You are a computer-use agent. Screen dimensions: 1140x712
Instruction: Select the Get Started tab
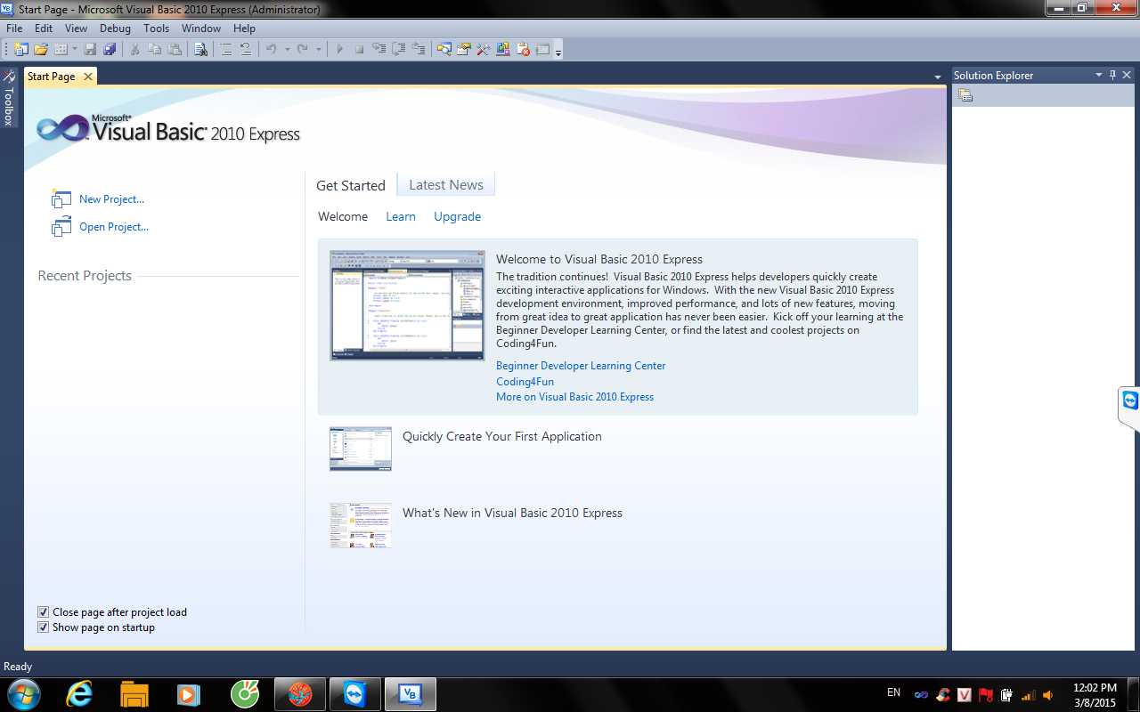pyautogui.click(x=351, y=186)
